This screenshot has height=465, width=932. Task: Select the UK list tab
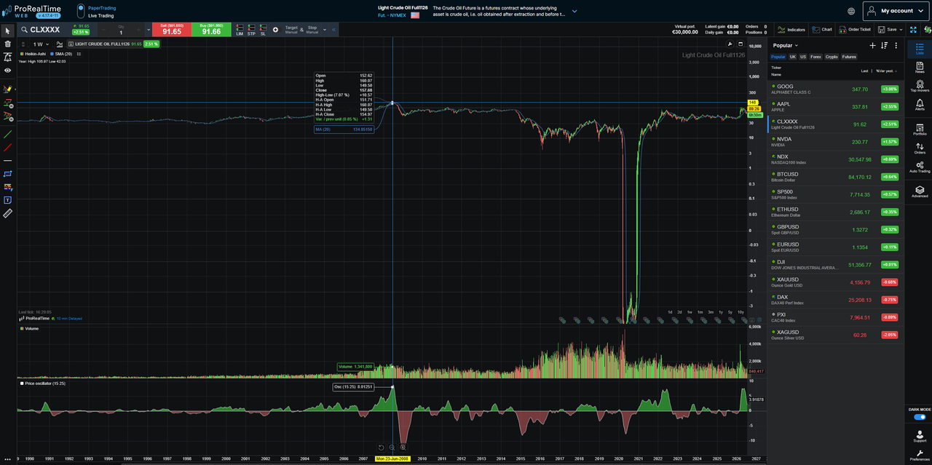click(x=793, y=57)
